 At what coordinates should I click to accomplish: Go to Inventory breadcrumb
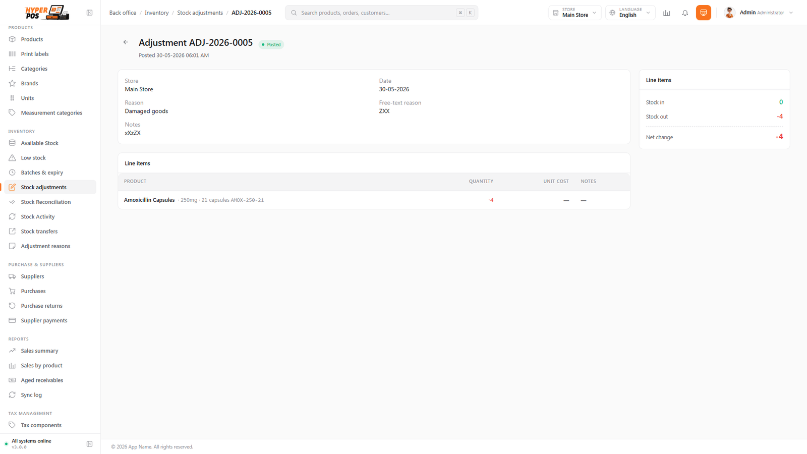point(157,13)
